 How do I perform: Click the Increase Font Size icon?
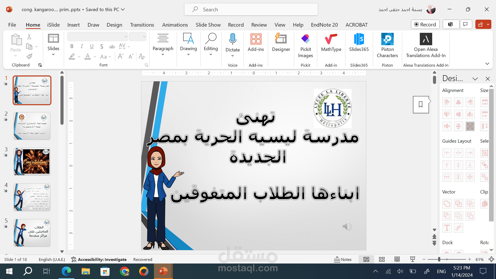pos(121,56)
